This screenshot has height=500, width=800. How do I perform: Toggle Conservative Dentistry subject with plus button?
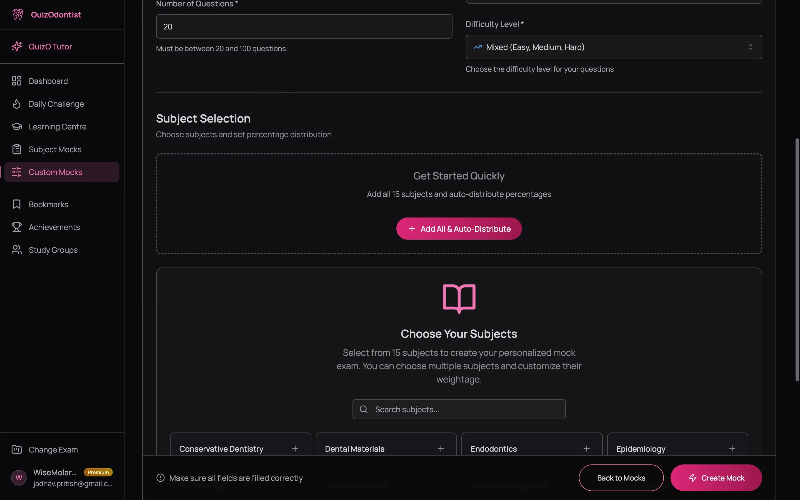coord(295,448)
